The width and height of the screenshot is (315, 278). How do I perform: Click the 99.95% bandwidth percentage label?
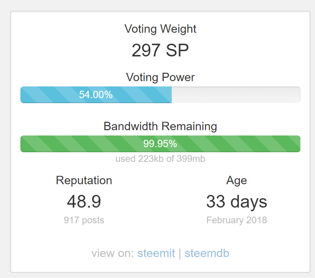pos(160,144)
